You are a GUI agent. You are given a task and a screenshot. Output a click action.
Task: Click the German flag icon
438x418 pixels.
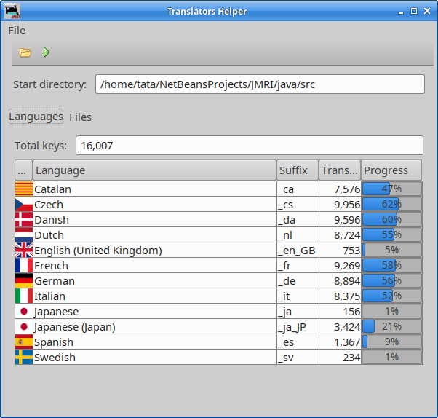[x=24, y=281]
